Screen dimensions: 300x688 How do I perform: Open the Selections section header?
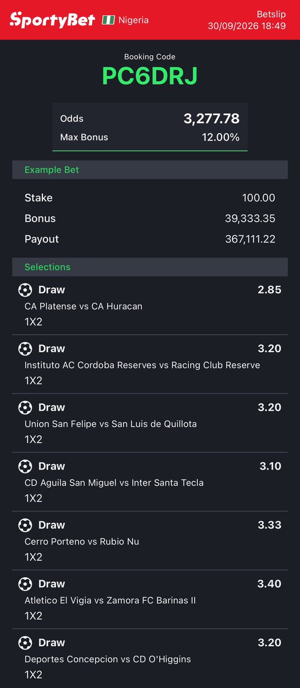[x=150, y=267]
